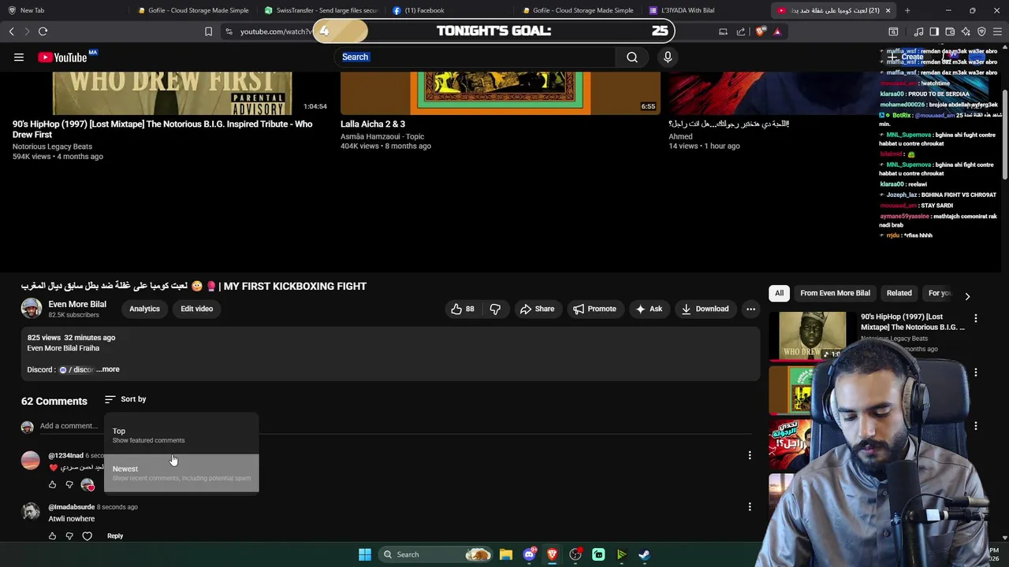Like the @Imadabsurde comment
Image resolution: width=1009 pixels, height=567 pixels.
click(x=53, y=535)
